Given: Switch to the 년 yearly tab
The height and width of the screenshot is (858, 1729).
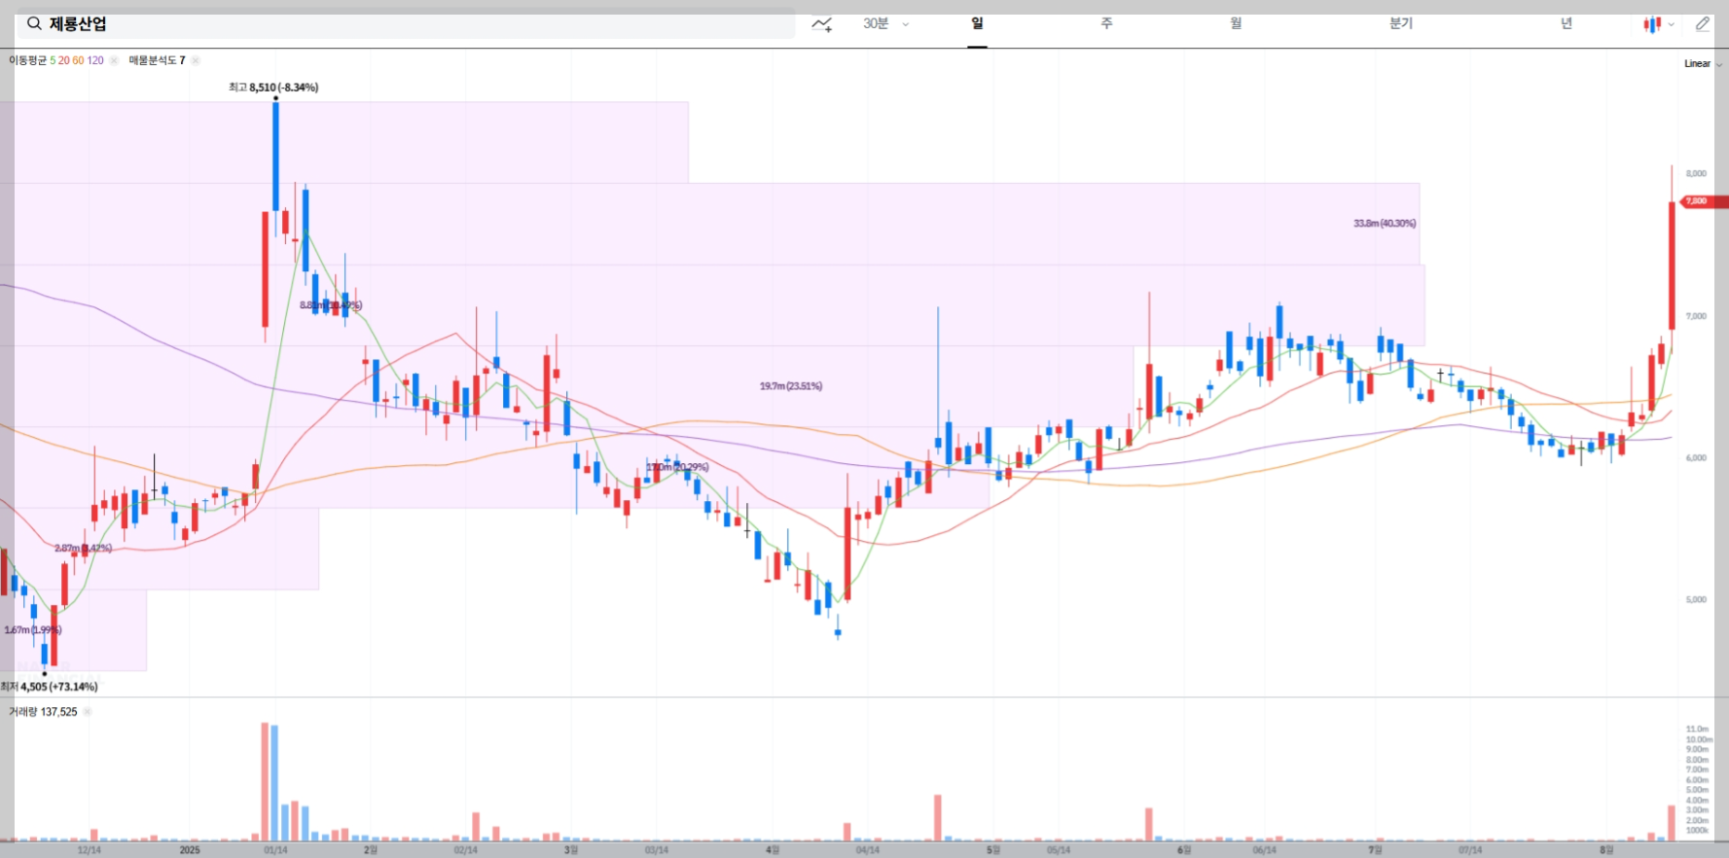Looking at the screenshot, I should pyautogui.click(x=1567, y=23).
